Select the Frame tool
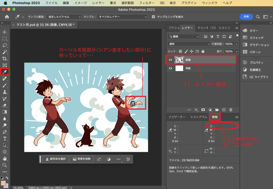Screen dimensions: 273x189 coord(5,65)
